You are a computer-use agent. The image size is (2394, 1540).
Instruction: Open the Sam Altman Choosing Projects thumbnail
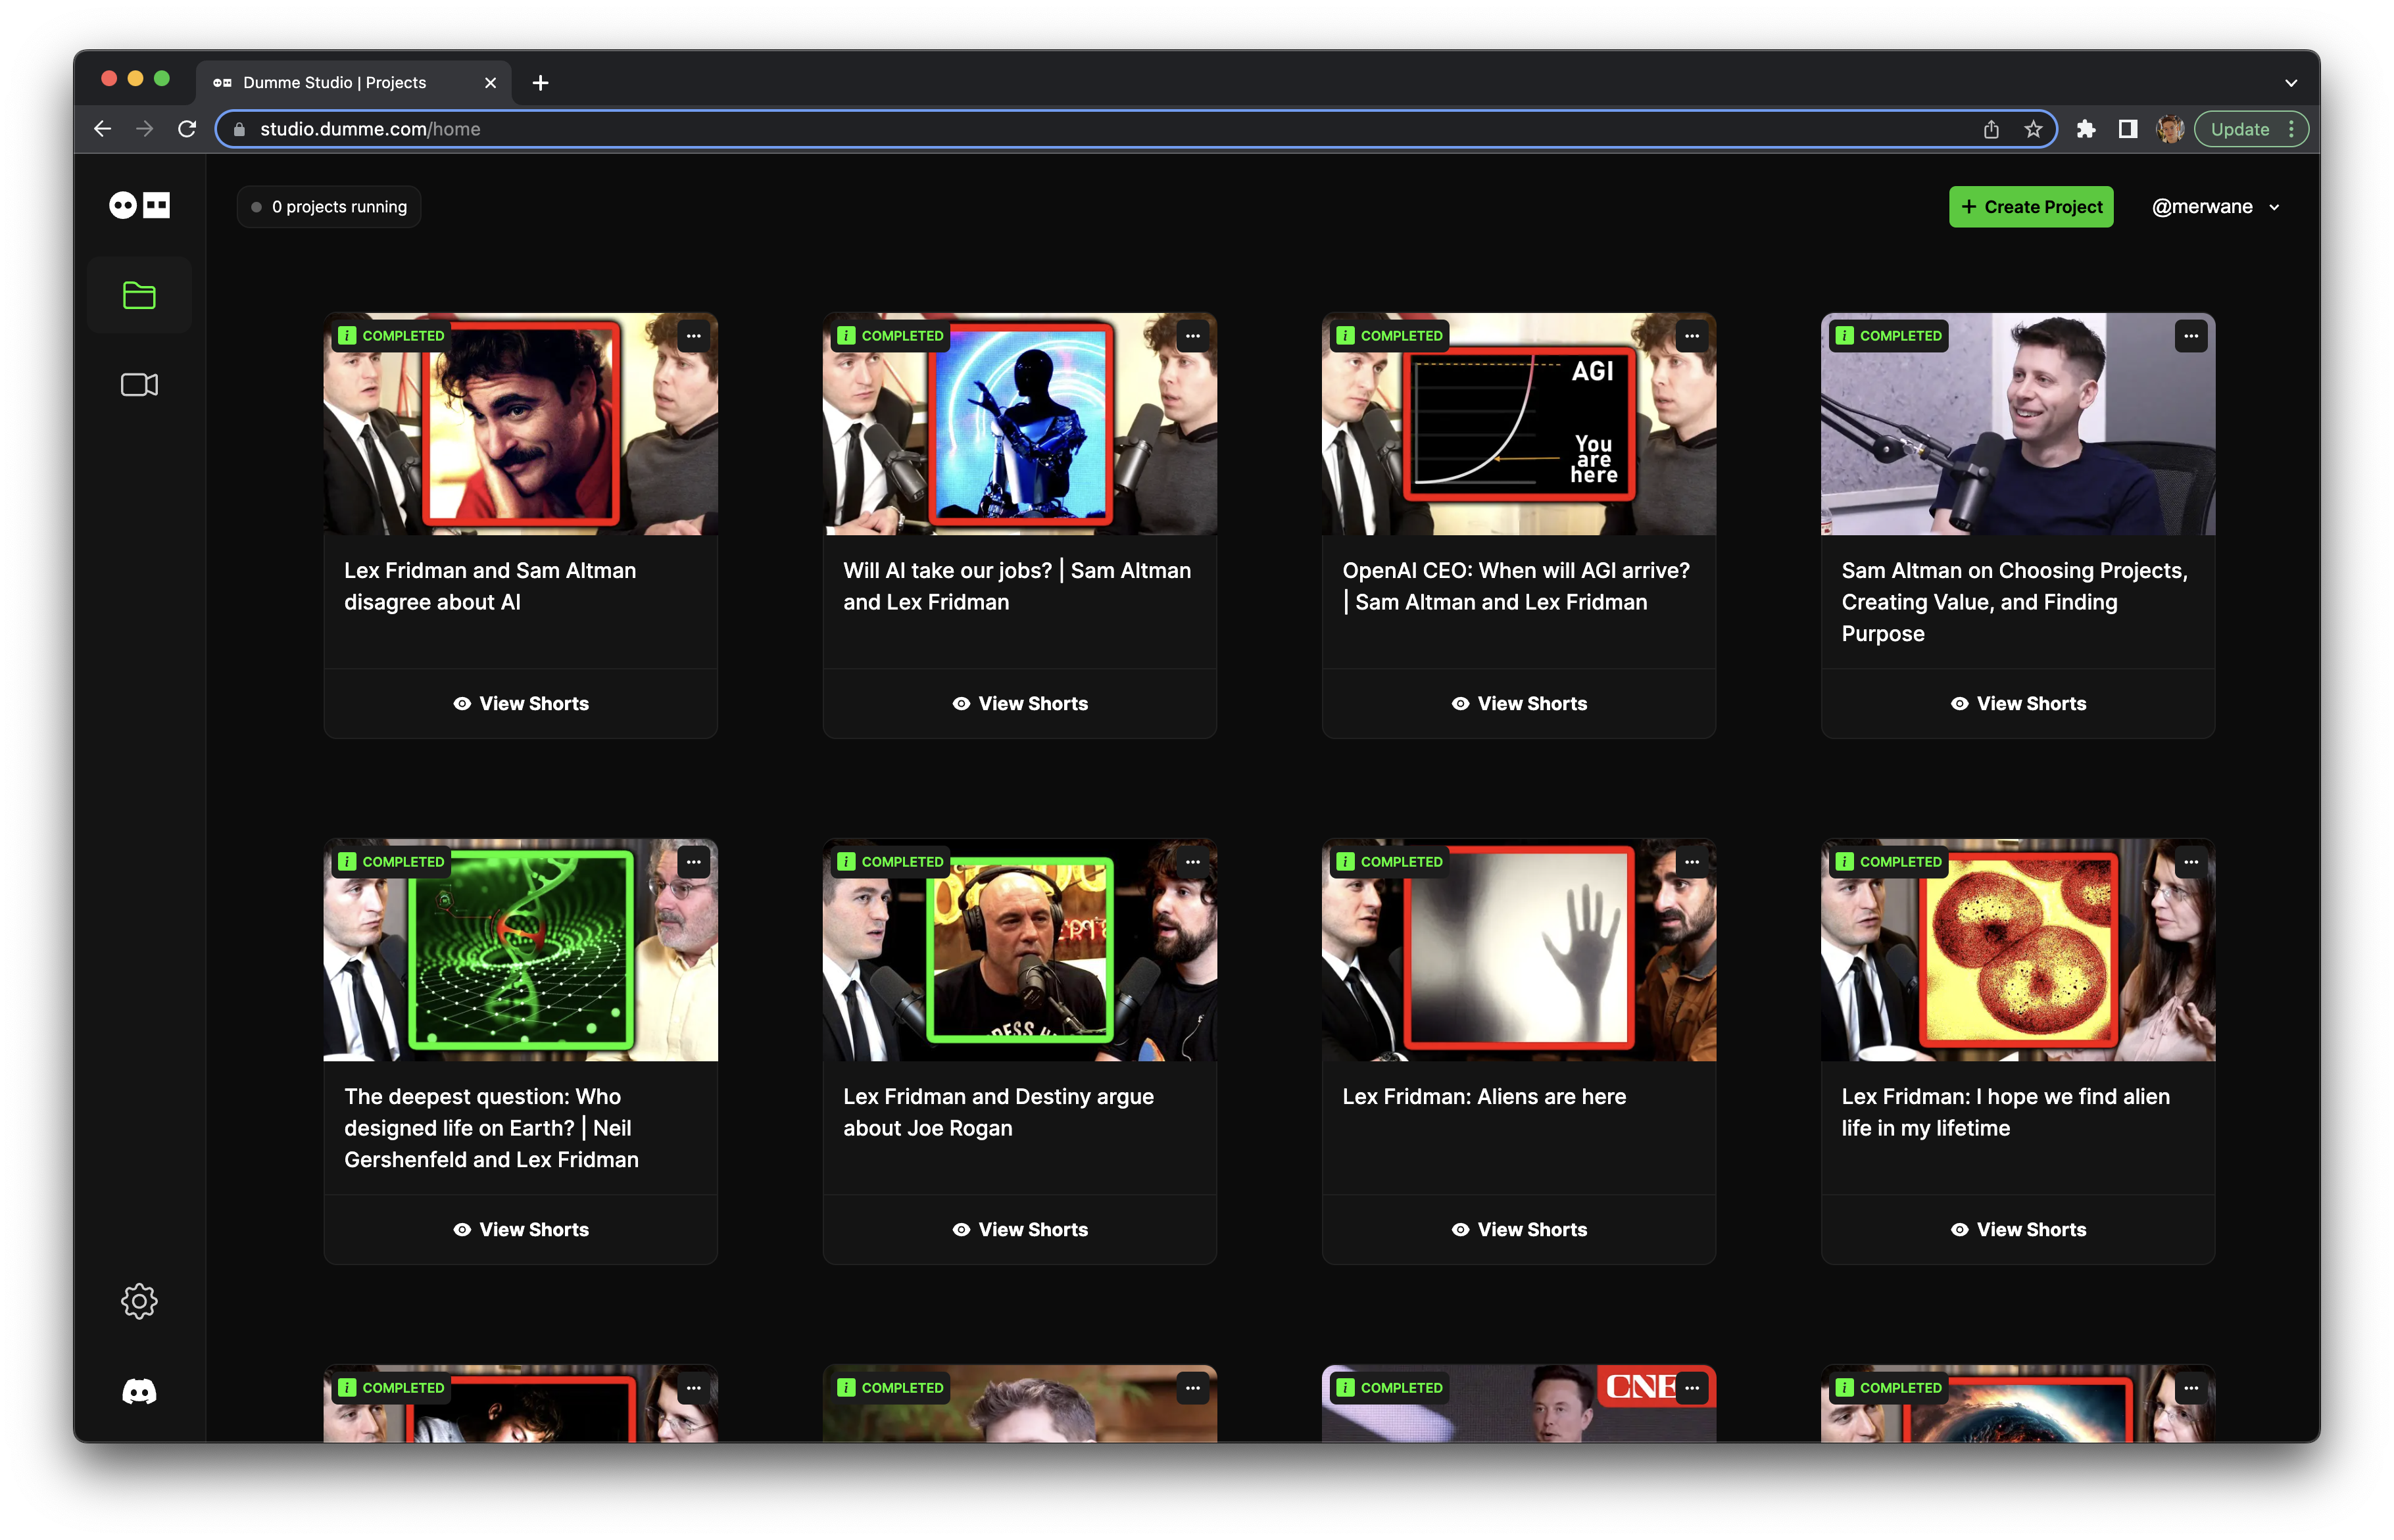(x=2017, y=425)
